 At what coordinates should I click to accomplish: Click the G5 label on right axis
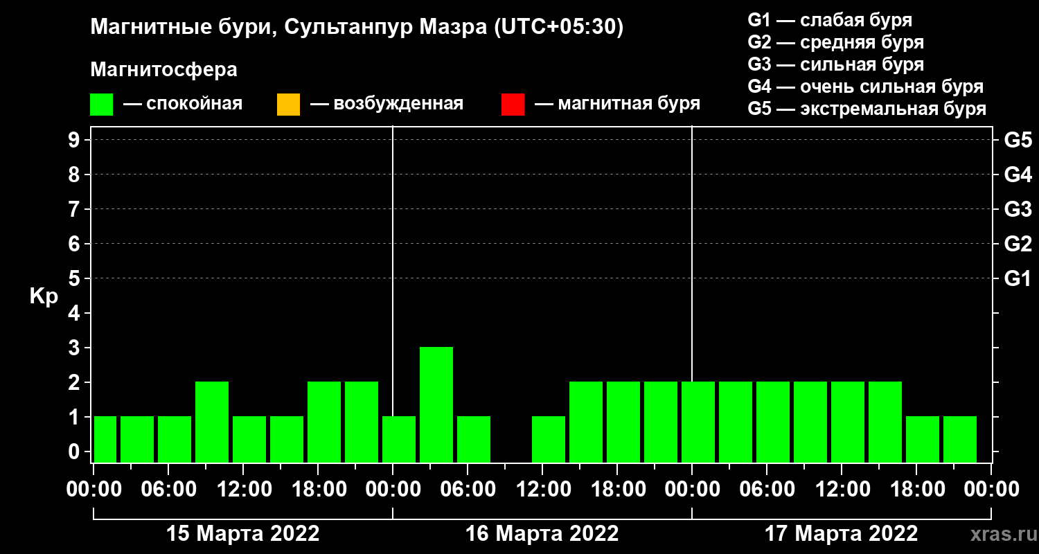pyautogui.click(x=1018, y=140)
